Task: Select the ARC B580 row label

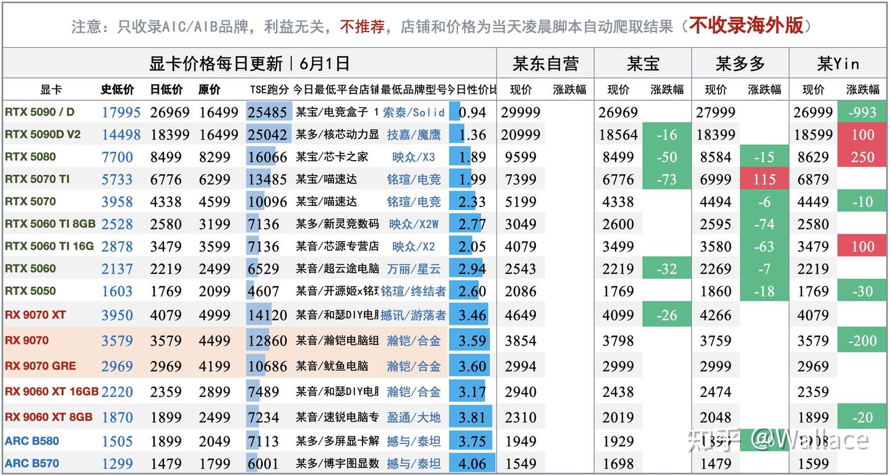Action: click(x=32, y=441)
